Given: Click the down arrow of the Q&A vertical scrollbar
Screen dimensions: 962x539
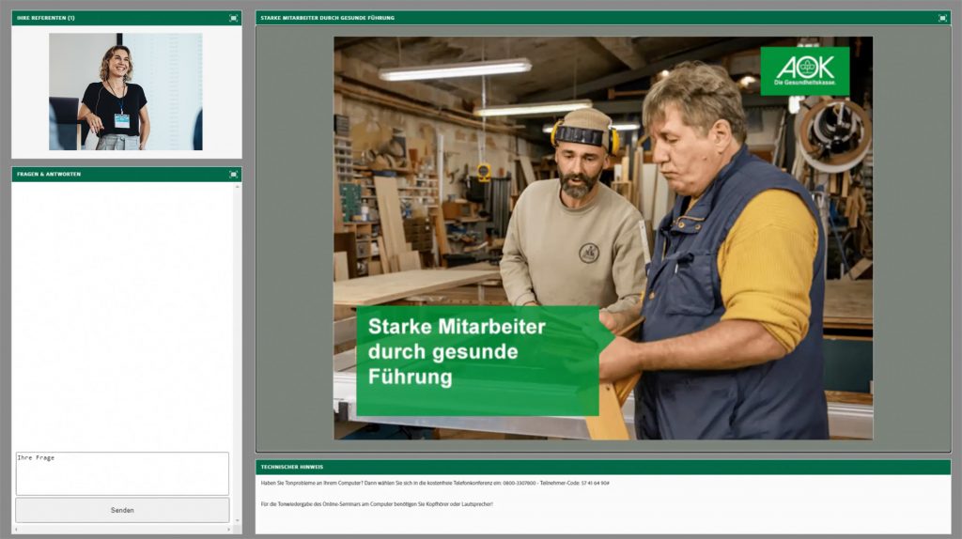Looking at the screenshot, I should pos(237,519).
